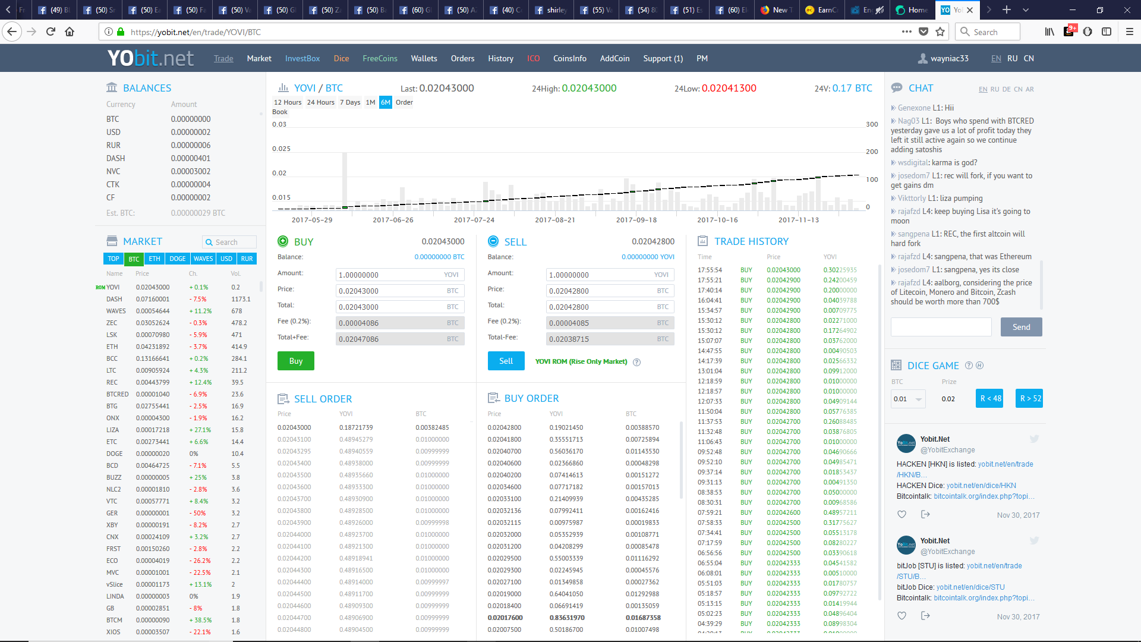
Task: Click the chat messages scrollbar
Action: (x=1041, y=285)
